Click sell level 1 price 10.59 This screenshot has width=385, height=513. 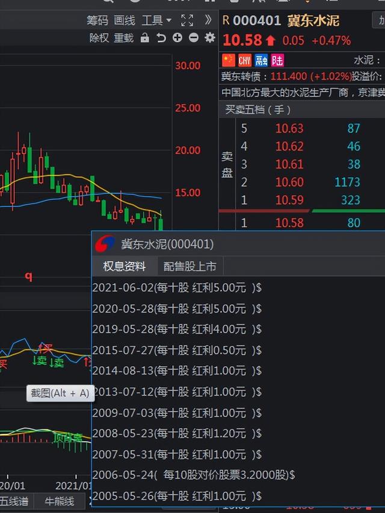[x=289, y=200]
